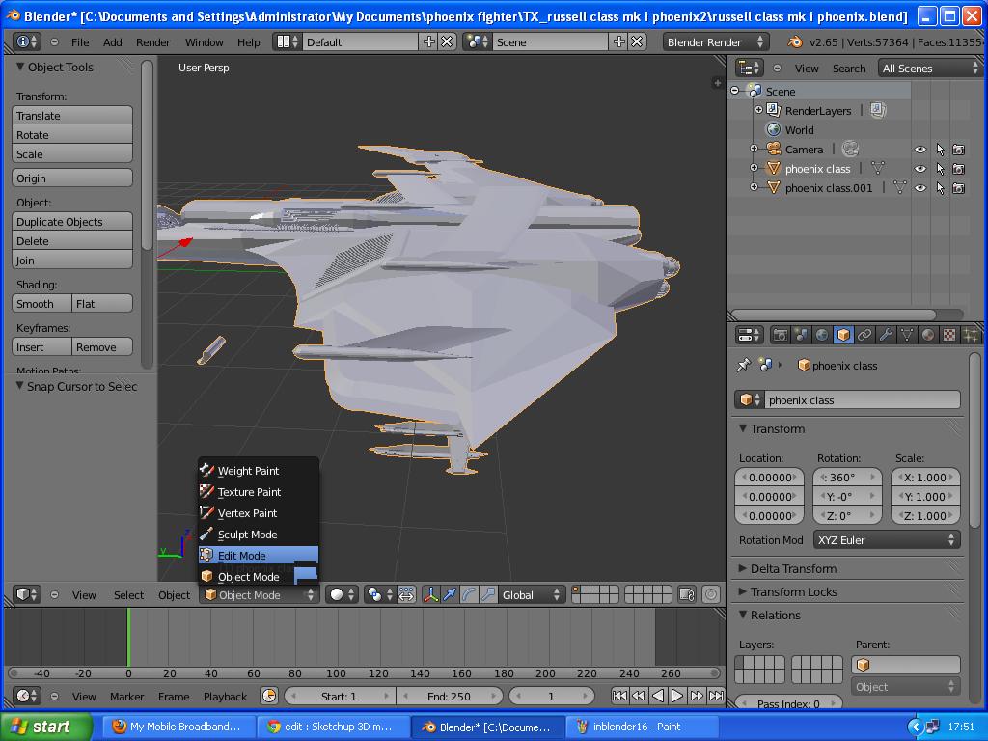Viewport: 988px width, 741px height.
Task: Hide the phoenix class object in outliner
Action: coord(919,169)
